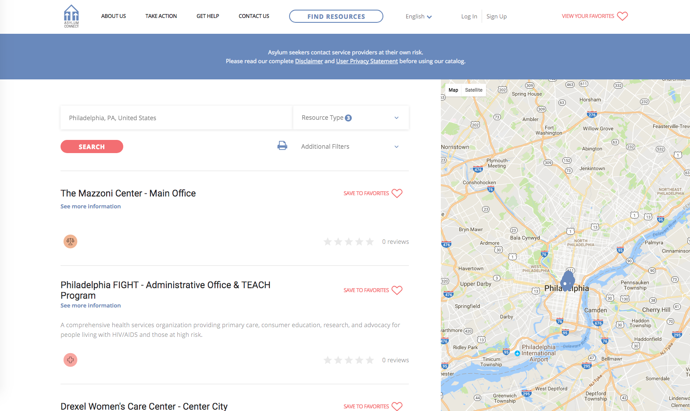Click the Log In link
The image size is (690, 411).
click(x=469, y=17)
